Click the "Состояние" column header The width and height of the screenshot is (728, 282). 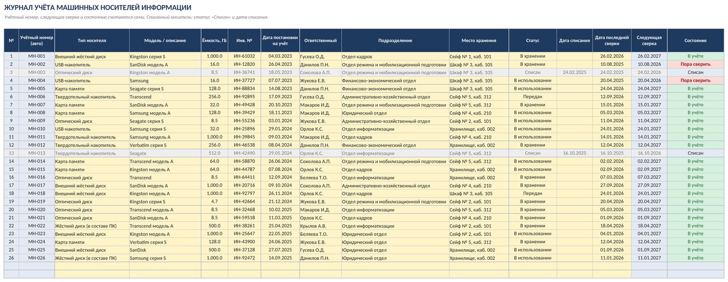tap(696, 40)
